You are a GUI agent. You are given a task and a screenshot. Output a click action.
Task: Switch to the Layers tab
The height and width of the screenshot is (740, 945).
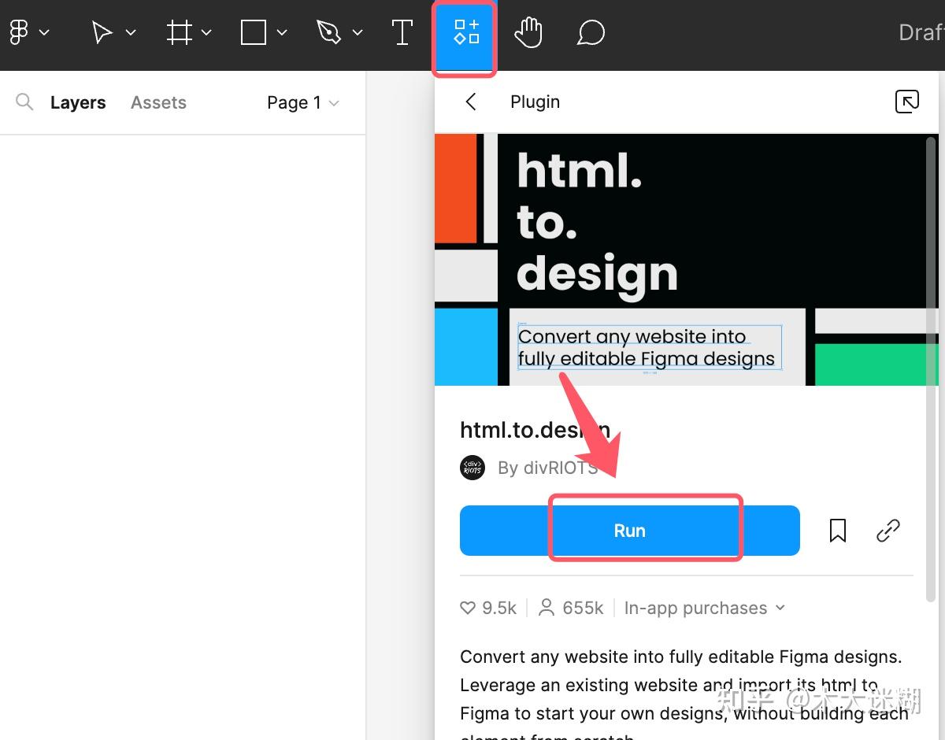tap(78, 102)
